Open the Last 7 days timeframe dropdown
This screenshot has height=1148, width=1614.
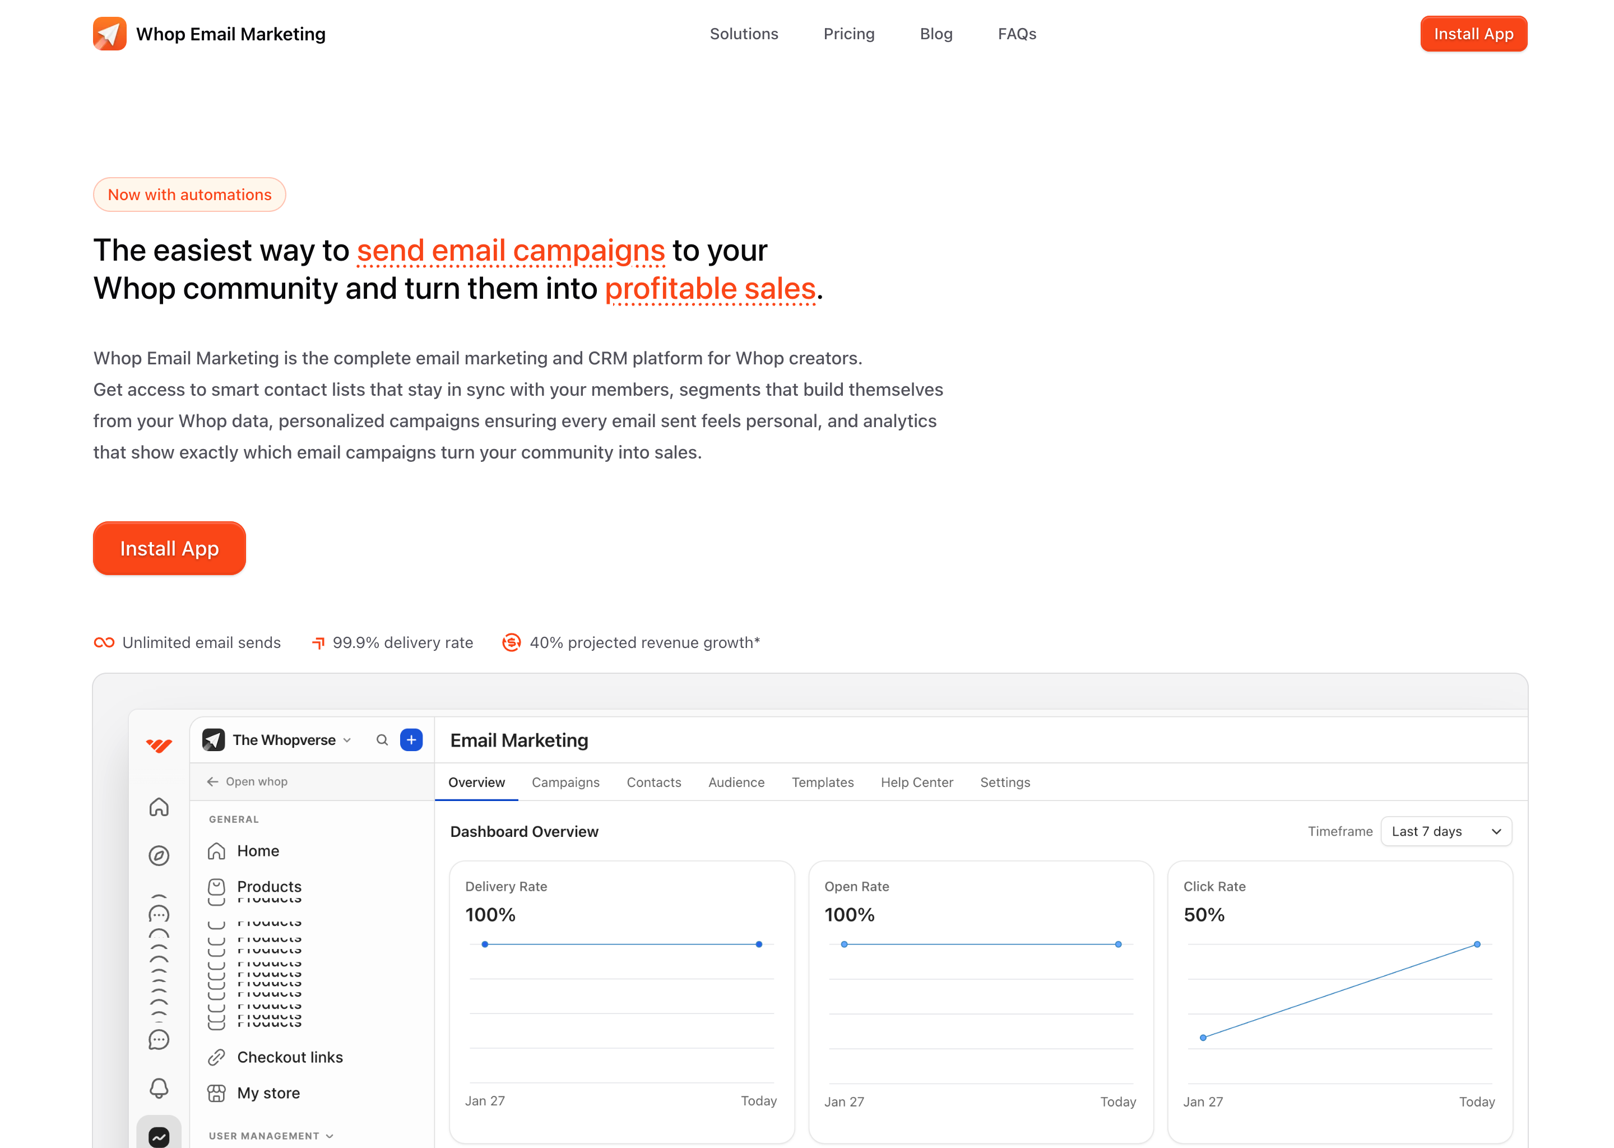(1446, 831)
